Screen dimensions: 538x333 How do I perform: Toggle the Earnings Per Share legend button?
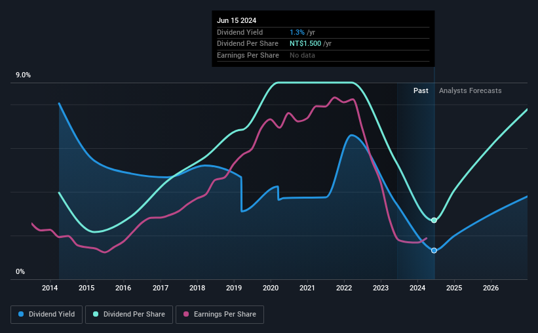point(220,315)
